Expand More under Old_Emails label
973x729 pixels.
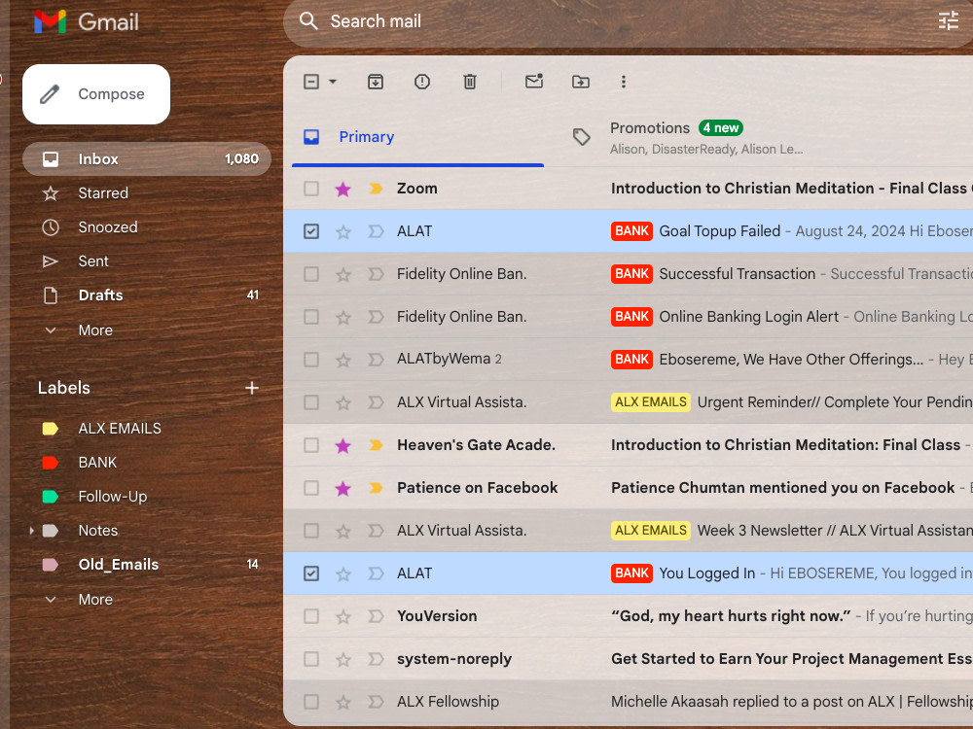95,600
